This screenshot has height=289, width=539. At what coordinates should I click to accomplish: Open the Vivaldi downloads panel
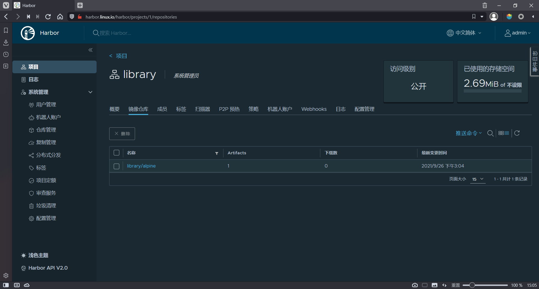coord(6,42)
